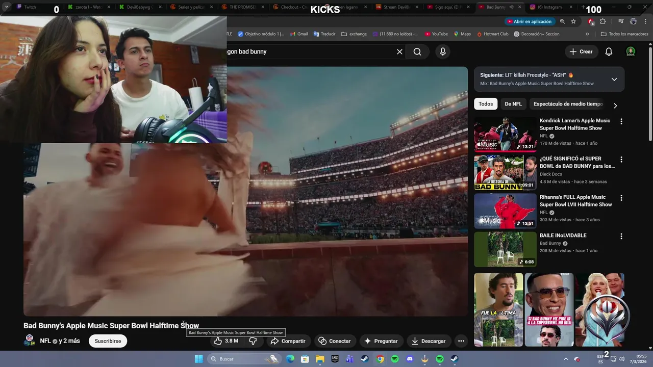653x367 pixels.
Task: Open Todos los marcadores folder
Action: click(624, 34)
